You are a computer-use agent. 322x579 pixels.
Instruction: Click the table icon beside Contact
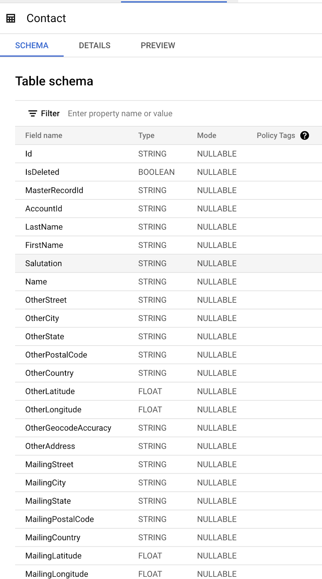(x=11, y=18)
